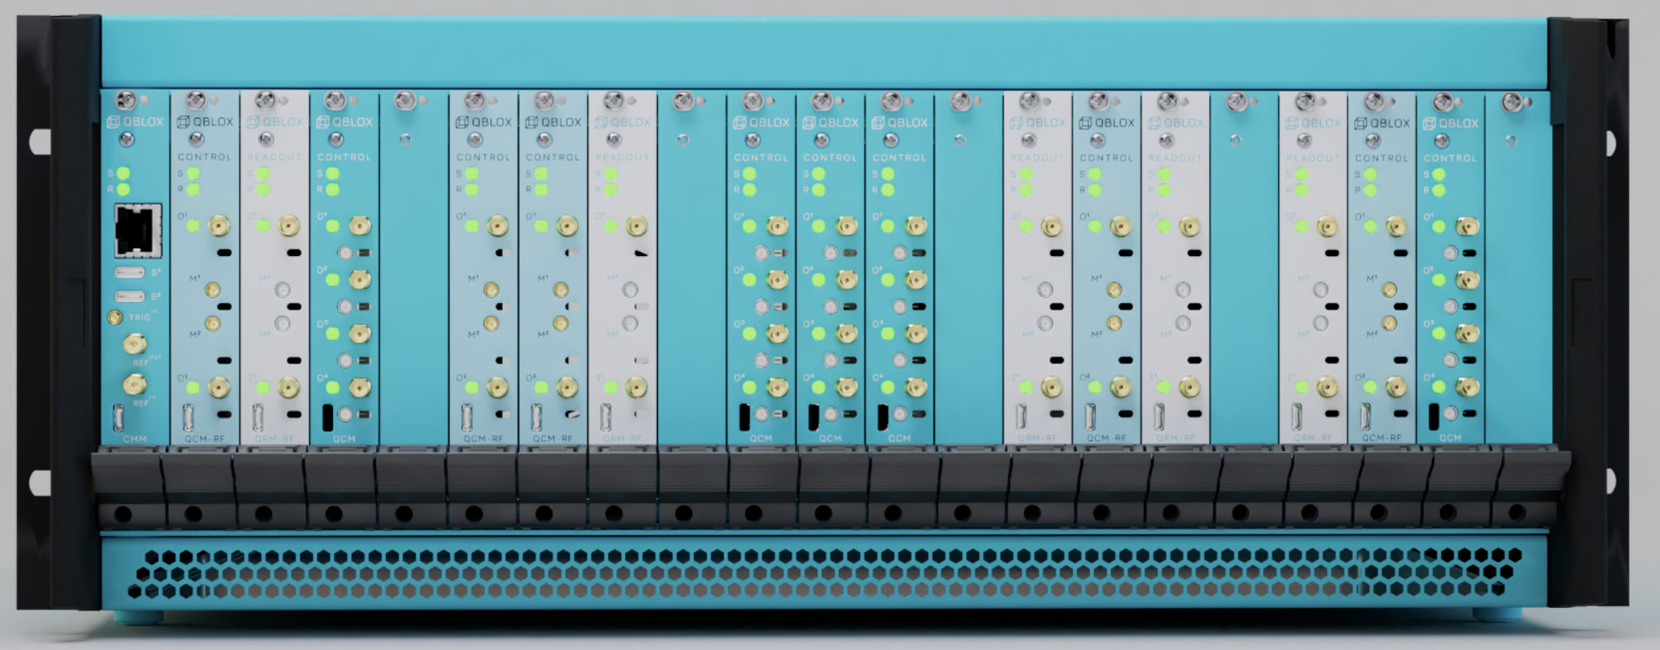Click the REF in SMA connector
Viewport: 1660px width, 650px height.
click(134, 384)
